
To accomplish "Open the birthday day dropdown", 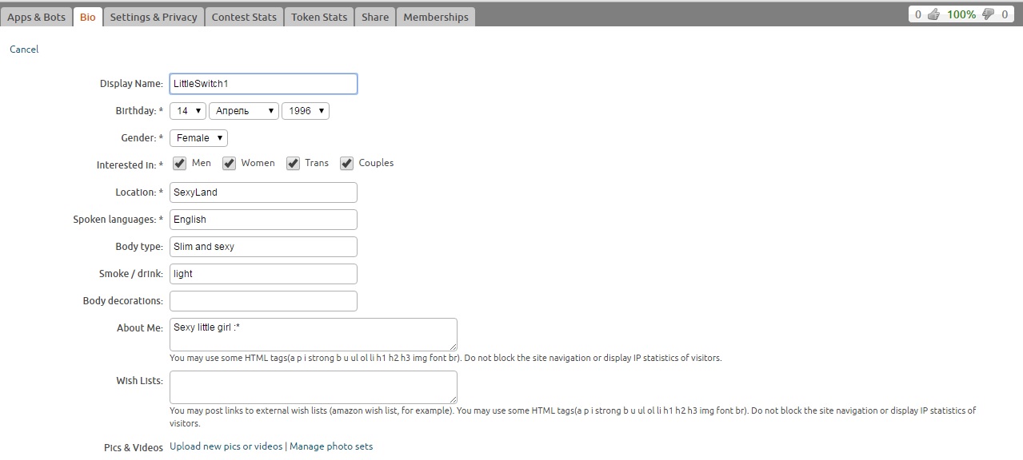I will (x=187, y=111).
